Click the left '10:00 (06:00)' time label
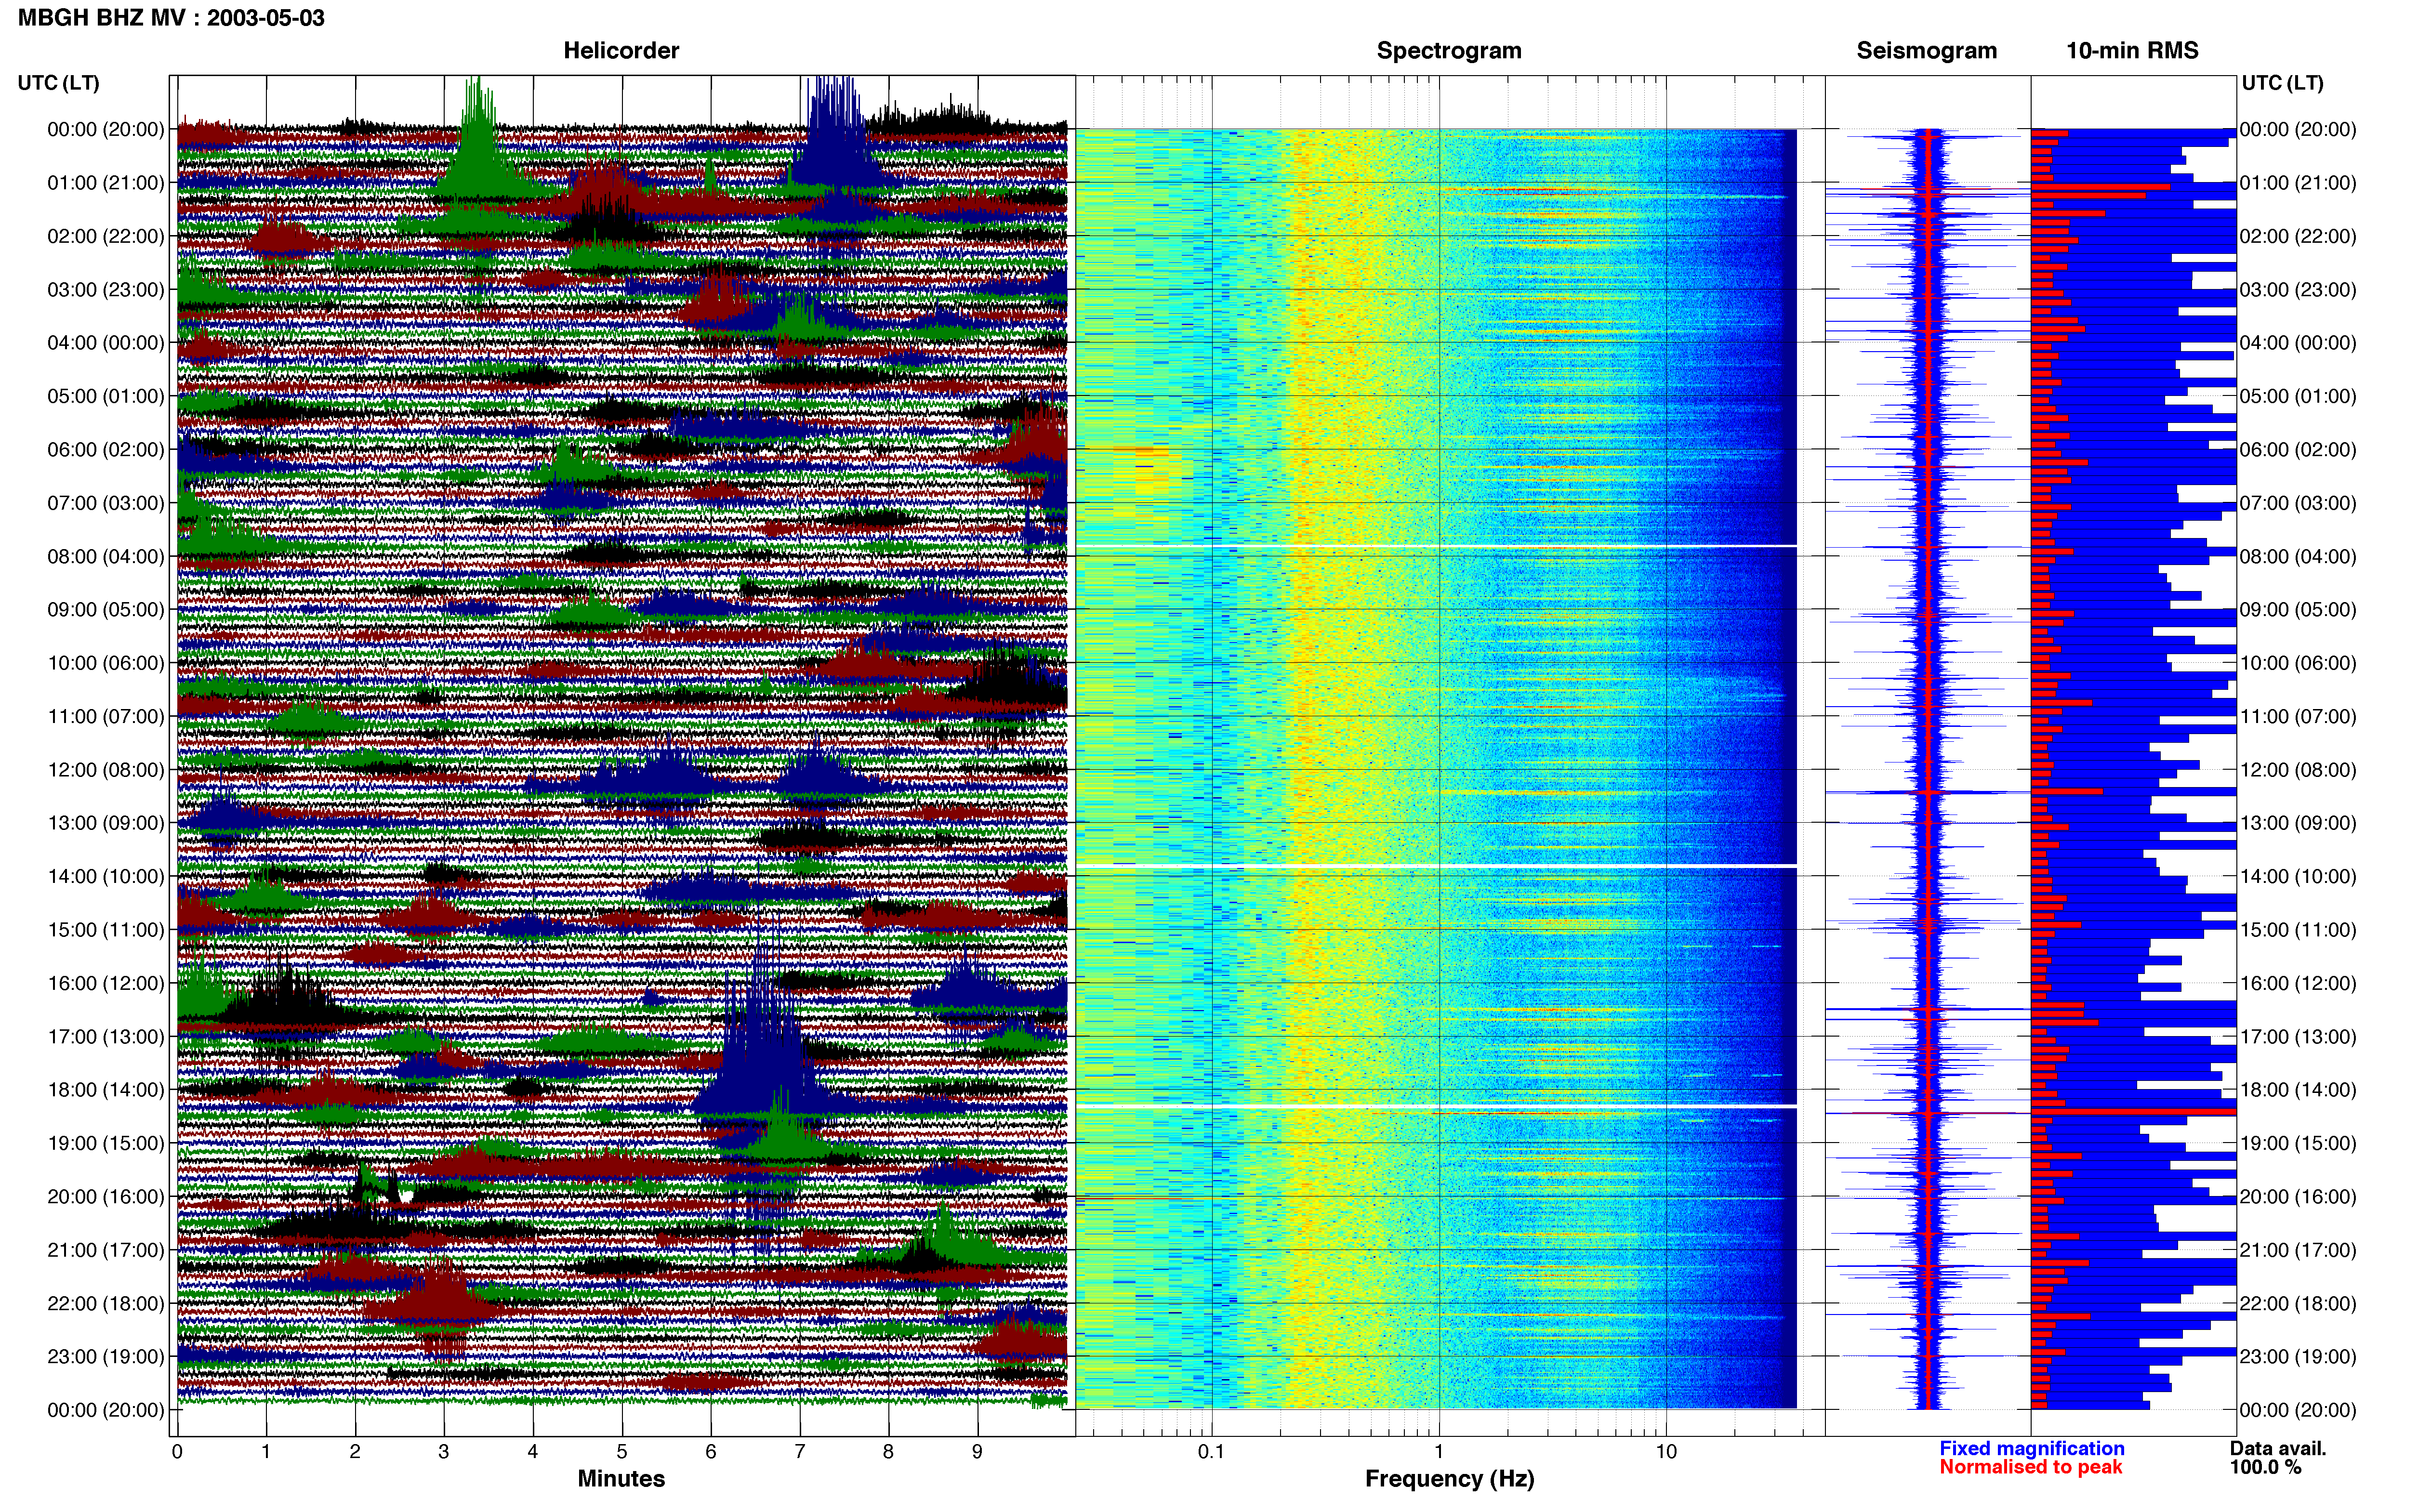The height and width of the screenshot is (1512, 2418). (x=106, y=663)
